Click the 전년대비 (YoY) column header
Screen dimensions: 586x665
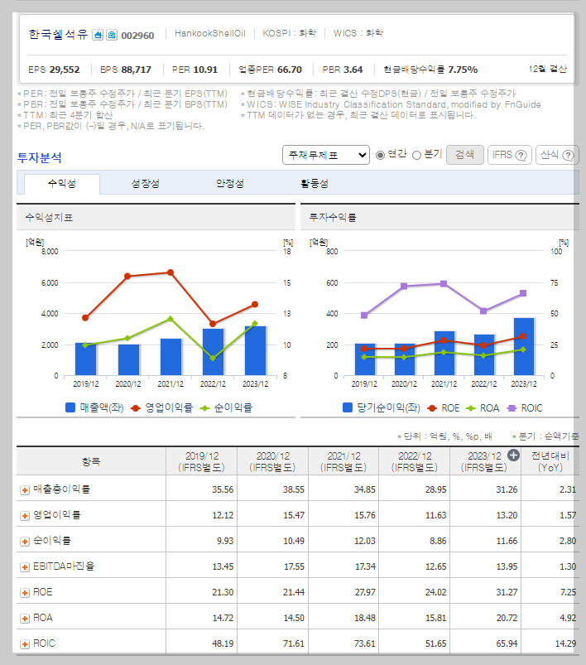point(550,461)
